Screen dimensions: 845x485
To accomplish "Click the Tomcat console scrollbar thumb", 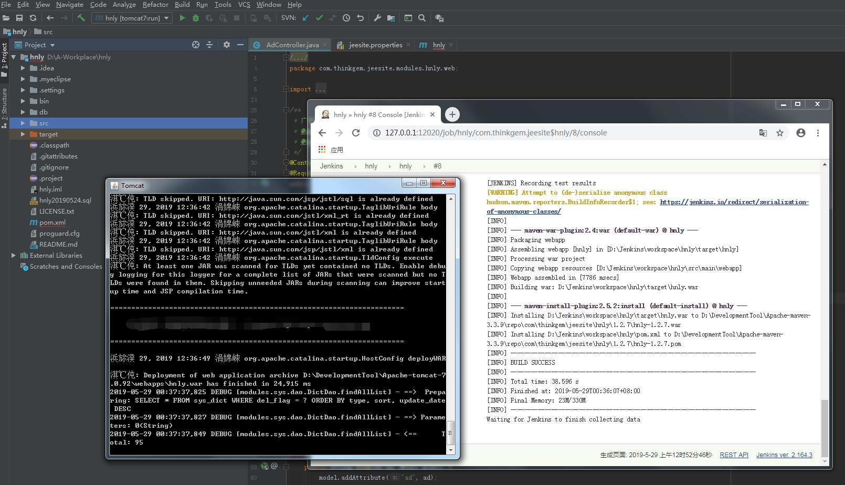I will (x=450, y=433).
